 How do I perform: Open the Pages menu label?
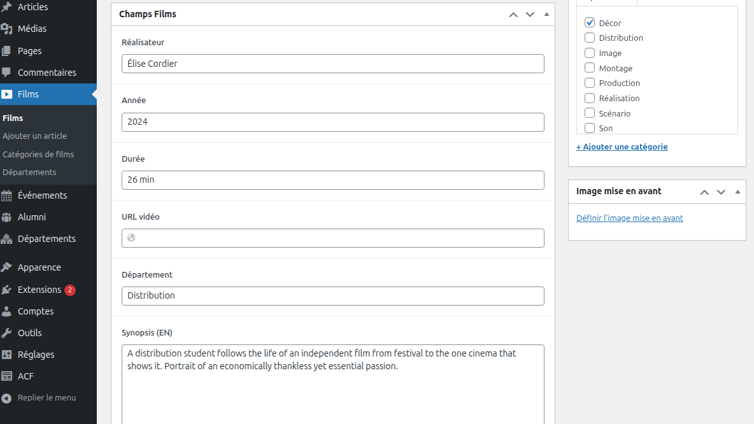29,51
